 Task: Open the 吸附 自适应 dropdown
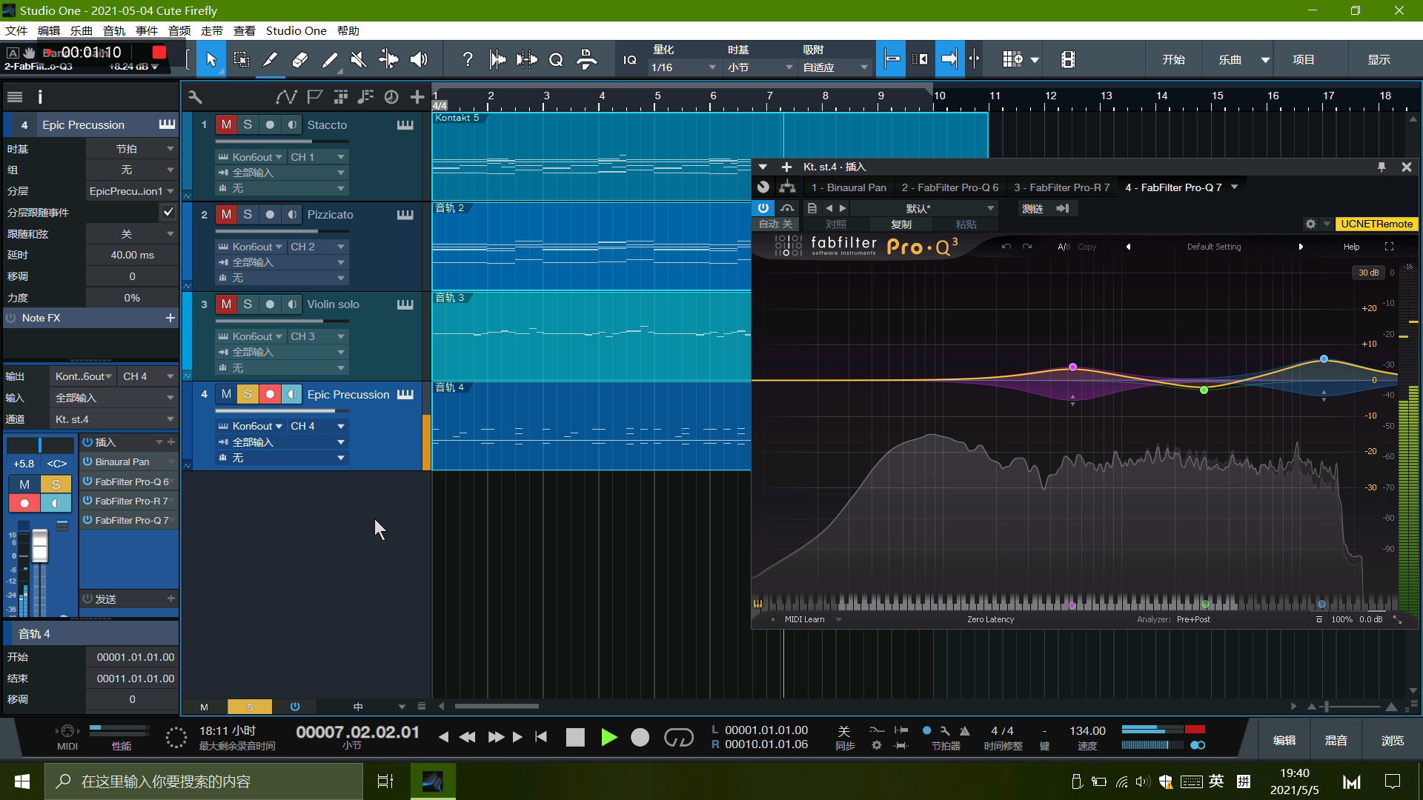point(835,67)
